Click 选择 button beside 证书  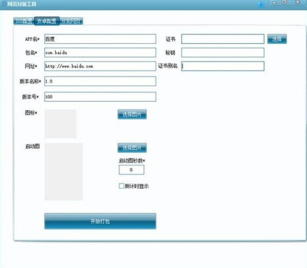tap(277, 39)
